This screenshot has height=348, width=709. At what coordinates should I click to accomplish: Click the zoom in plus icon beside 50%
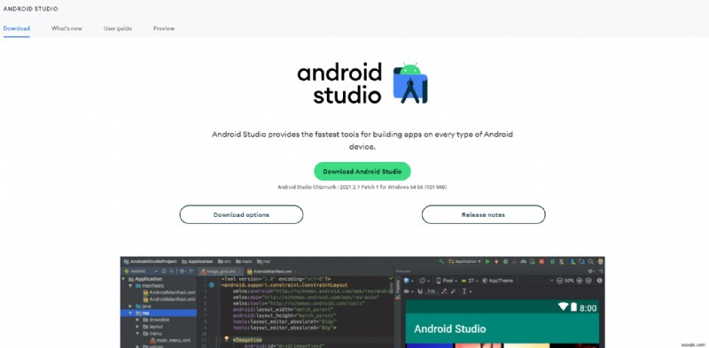[580, 281]
